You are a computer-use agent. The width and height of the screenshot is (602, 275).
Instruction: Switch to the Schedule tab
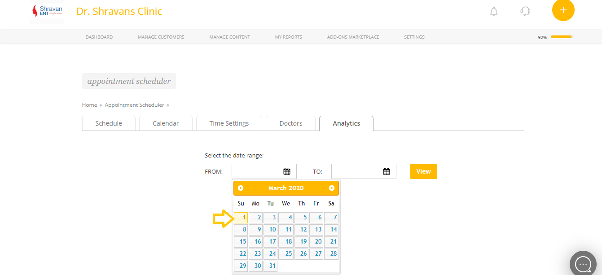coord(109,123)
